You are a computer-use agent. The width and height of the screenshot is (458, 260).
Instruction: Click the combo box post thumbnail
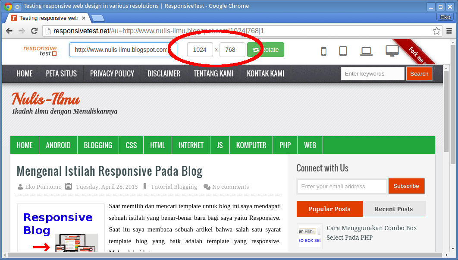(x=310, y=236)
